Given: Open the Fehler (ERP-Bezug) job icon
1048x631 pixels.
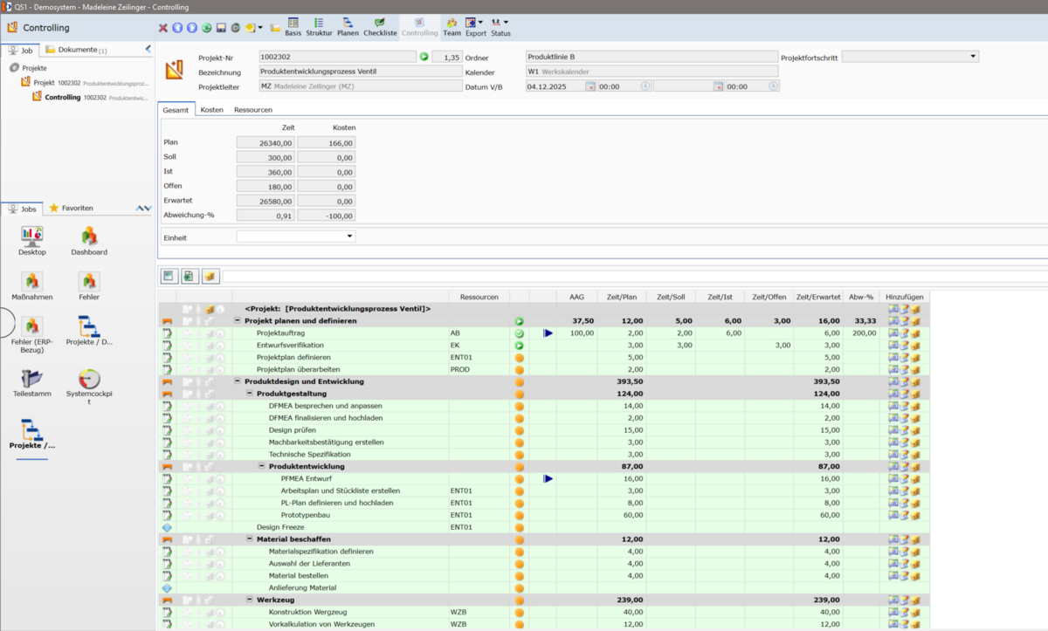Looking at the screenshot, I should tap(32, 336).
